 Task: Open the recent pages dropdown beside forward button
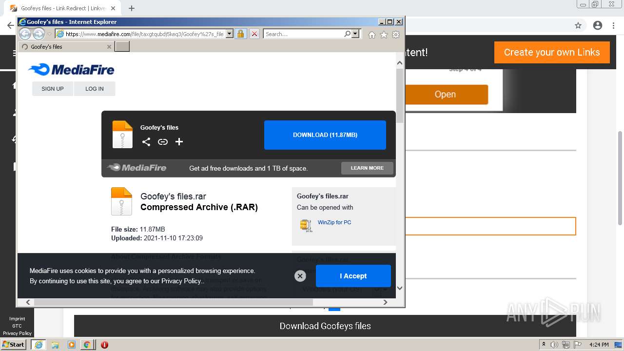click(49, 34)
